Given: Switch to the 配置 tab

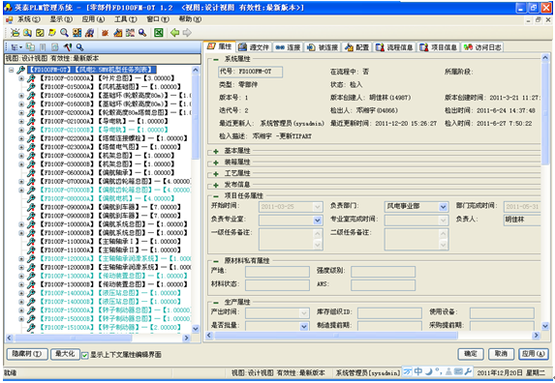Looking at the screenshot, I should click(356, 47).
